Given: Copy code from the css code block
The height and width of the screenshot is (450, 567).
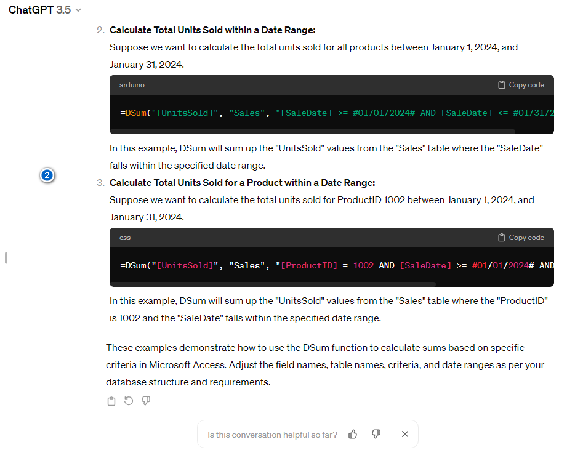Looking at the screenshot, I should pyautogui.click(x=521, y=238).
